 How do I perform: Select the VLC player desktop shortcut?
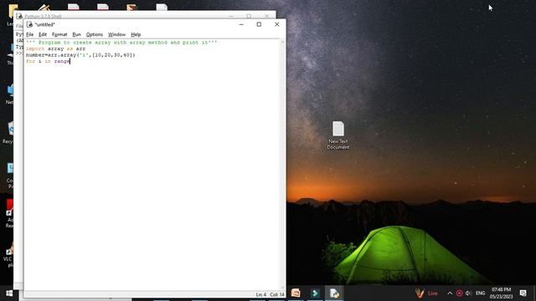8,254
